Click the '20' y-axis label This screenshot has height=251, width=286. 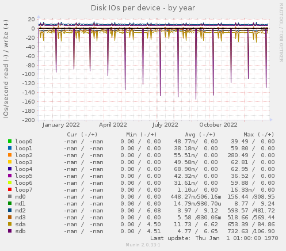click(x=31, y=20)
